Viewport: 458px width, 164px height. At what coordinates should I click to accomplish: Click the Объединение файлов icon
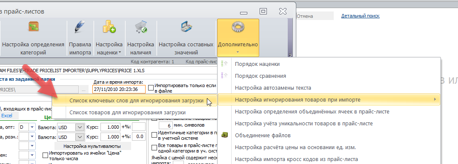(x=225, y=135)
